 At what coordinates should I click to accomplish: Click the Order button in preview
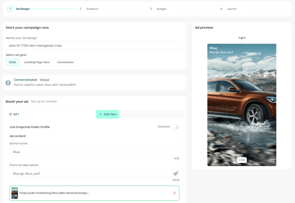[x=242, y=160]
